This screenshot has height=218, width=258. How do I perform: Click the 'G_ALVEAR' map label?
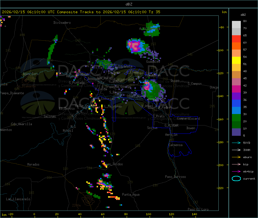coord(171,125)
